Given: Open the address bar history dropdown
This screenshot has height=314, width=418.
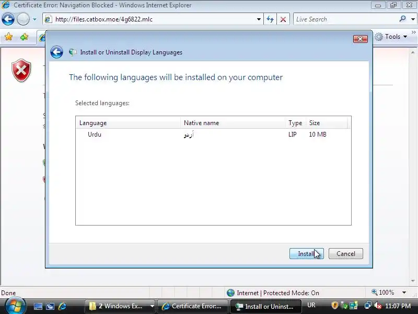Looking at the screenshot, I should (259, 19).
